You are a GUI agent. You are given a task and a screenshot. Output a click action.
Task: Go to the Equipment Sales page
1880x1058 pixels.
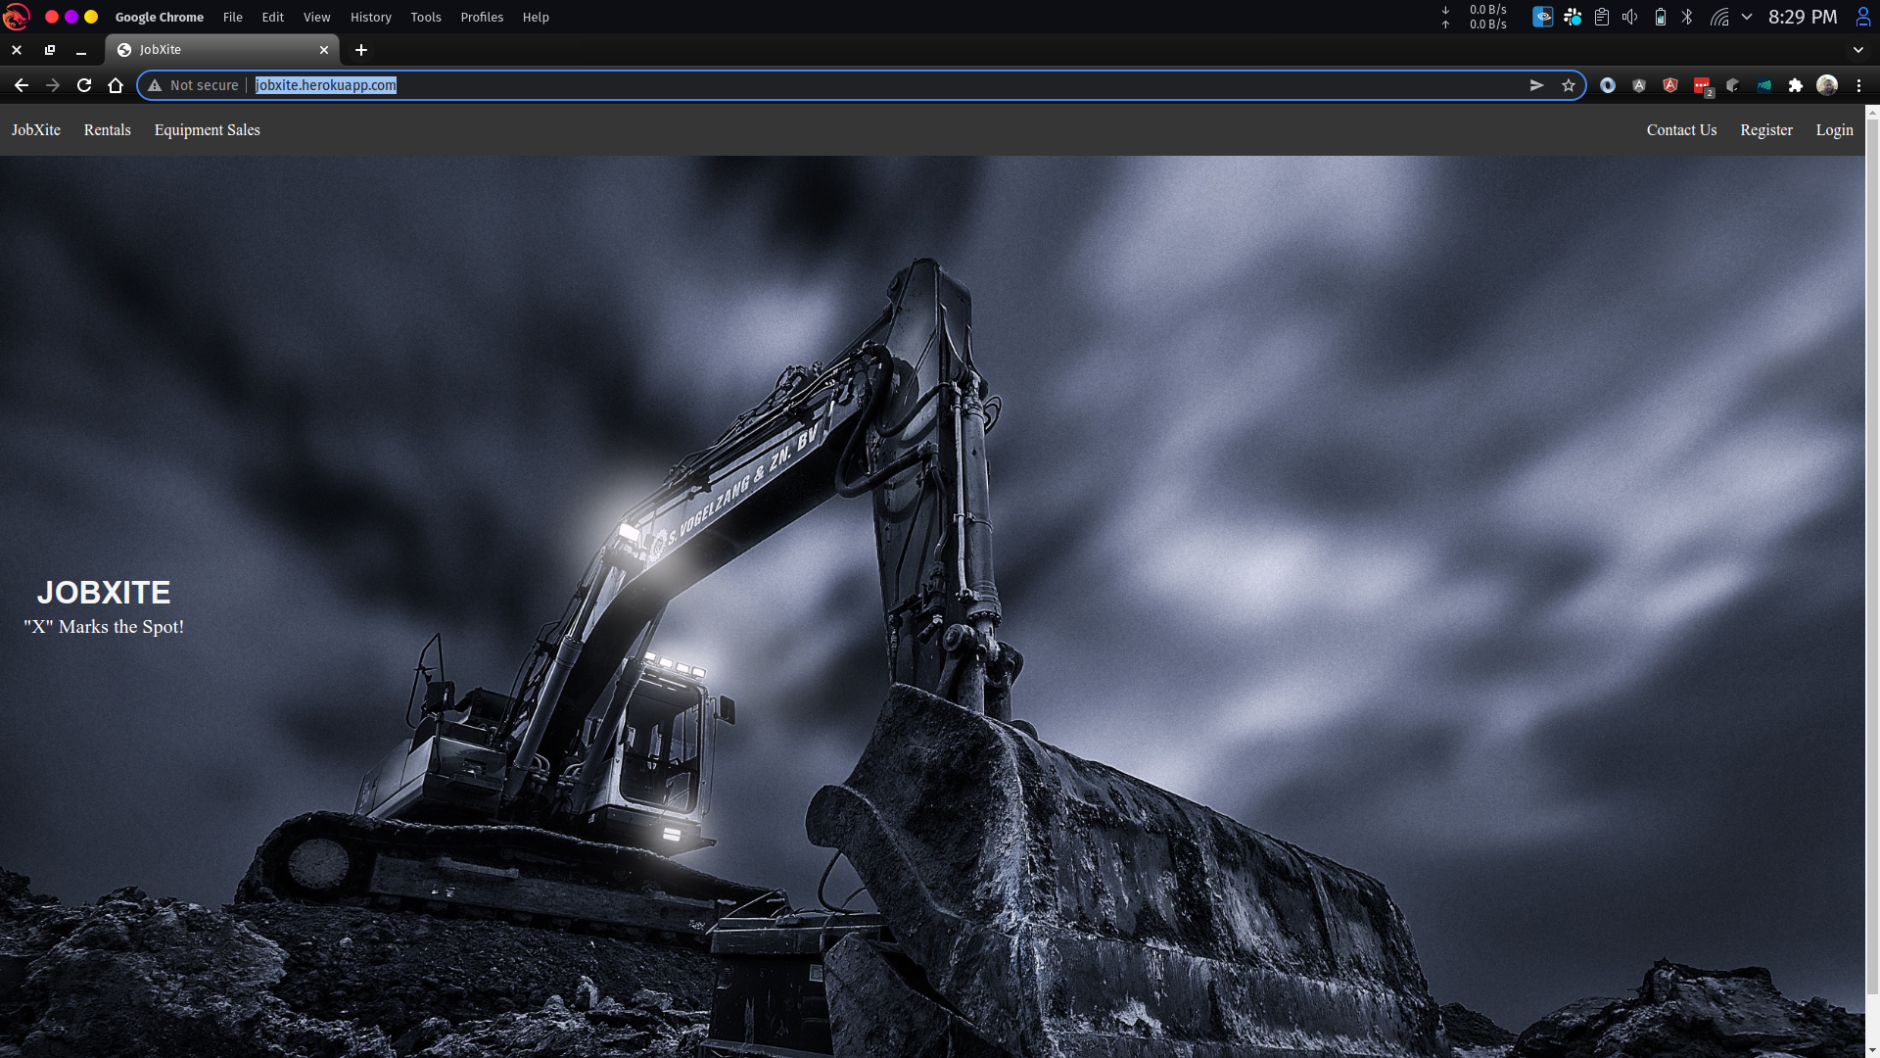point(207,130)
